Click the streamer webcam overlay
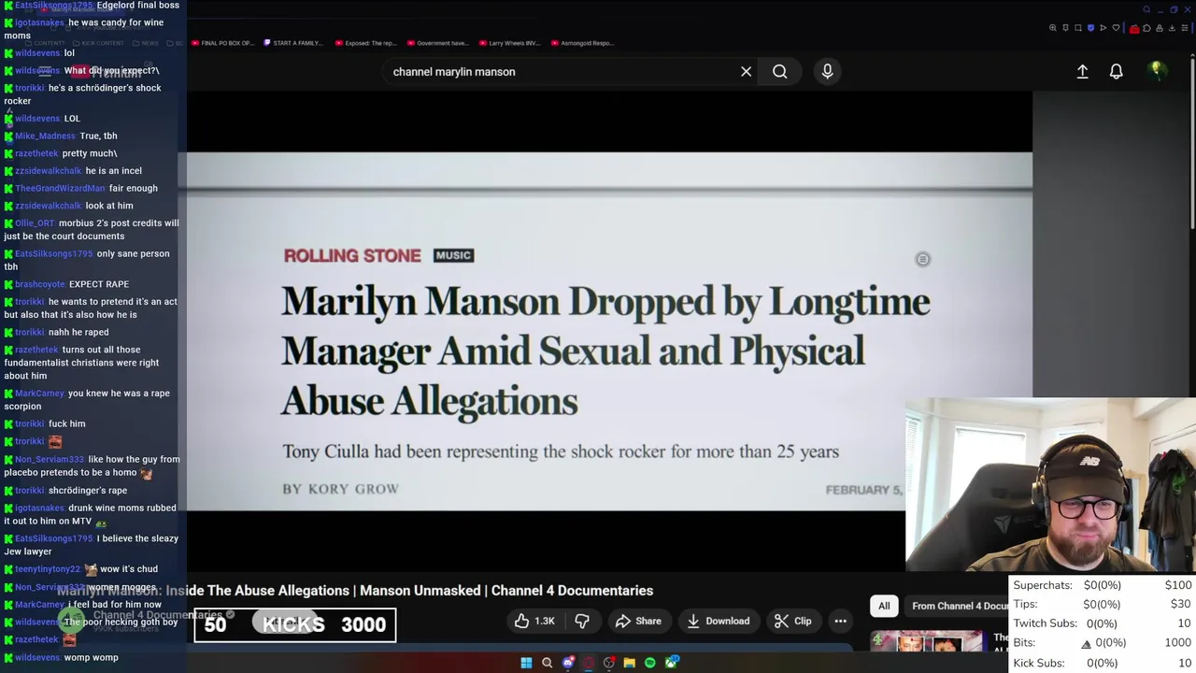Screen dimensions: 1196x673 click(x=1050, y=485)
